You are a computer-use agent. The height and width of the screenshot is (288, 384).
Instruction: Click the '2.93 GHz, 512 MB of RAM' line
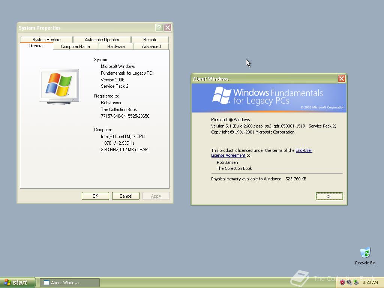click(x=124, y=150)
